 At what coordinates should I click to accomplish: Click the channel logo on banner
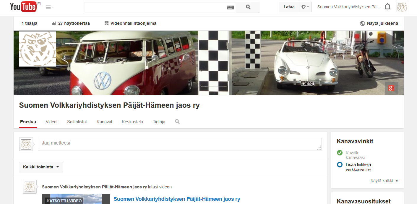click(x=37, y=49)
